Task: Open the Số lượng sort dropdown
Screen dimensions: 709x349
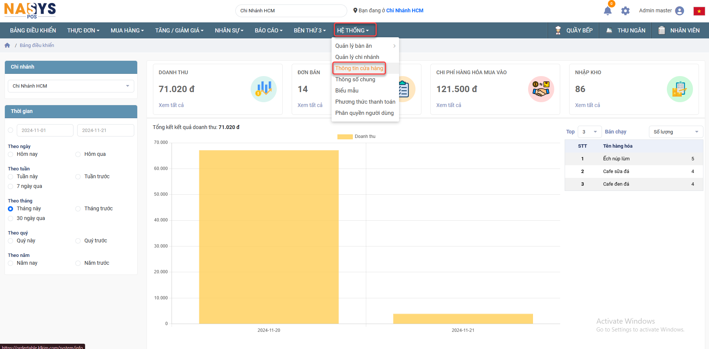Action: pos(676,132)
